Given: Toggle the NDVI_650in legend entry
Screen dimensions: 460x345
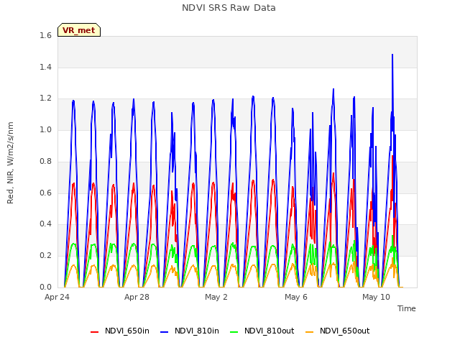Looking at the screenshot, I should tap(120, 331).
